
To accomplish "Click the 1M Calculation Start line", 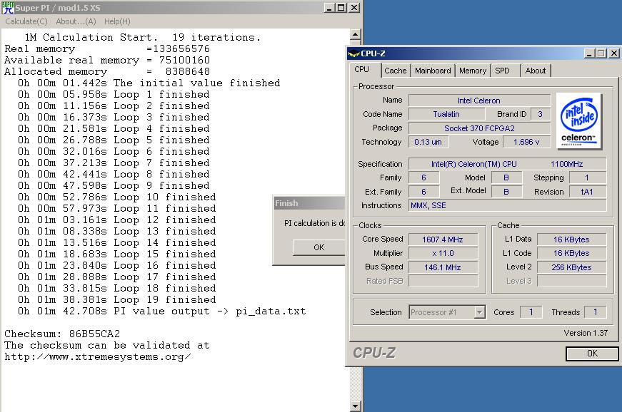I will coord(142,37).
